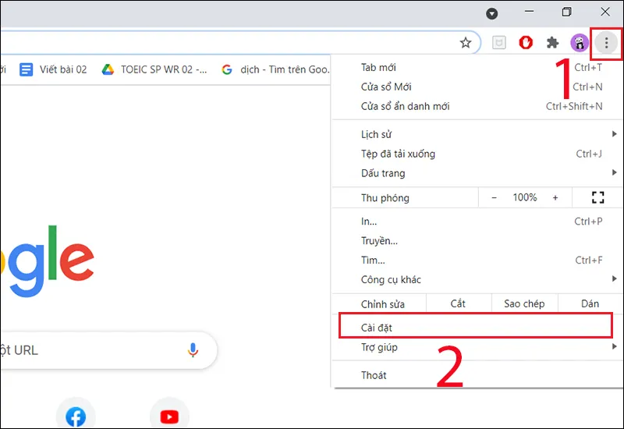Open the 'TOEIC SP WR 02' Drive bookmark

(154, 69)
